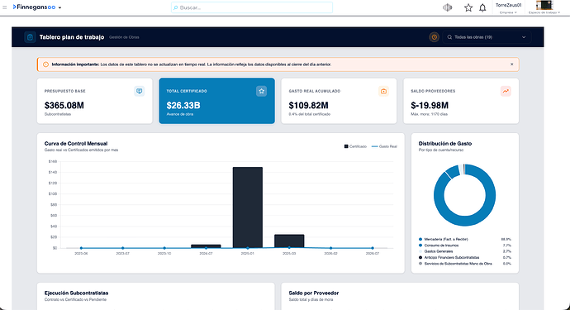Open the notifications bell

point(482,7)
